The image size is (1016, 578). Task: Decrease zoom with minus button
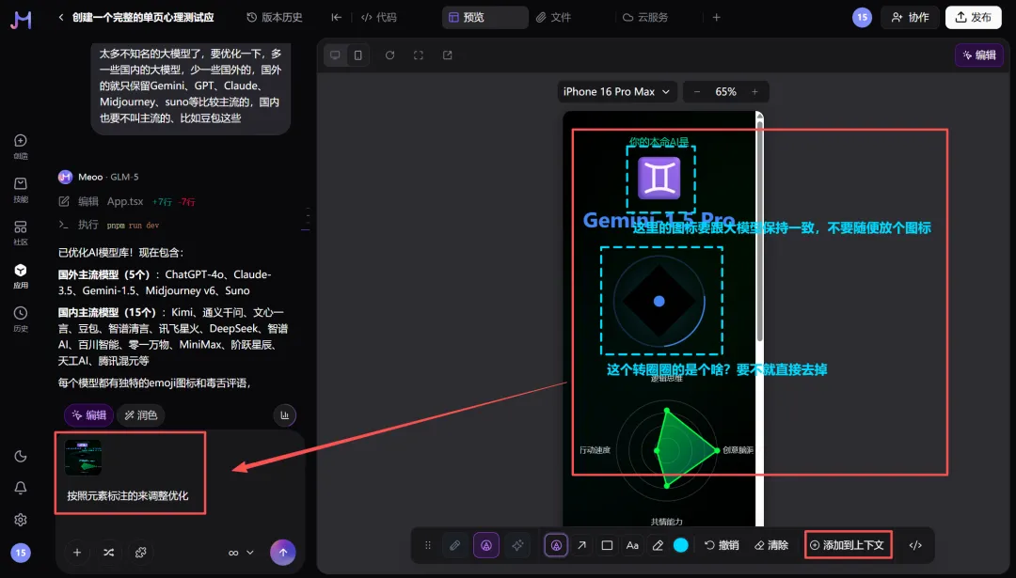click(x=697, y=92)
